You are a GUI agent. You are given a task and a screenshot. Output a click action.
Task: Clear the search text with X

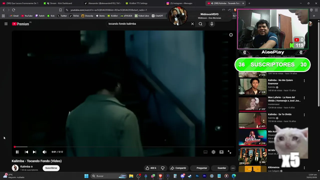pyautogui.click(x=192, y=24)
